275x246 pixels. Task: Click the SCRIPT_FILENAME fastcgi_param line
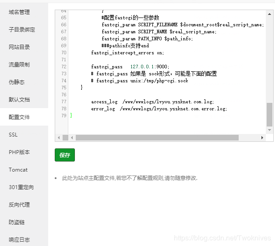click(x=183, y=25)
